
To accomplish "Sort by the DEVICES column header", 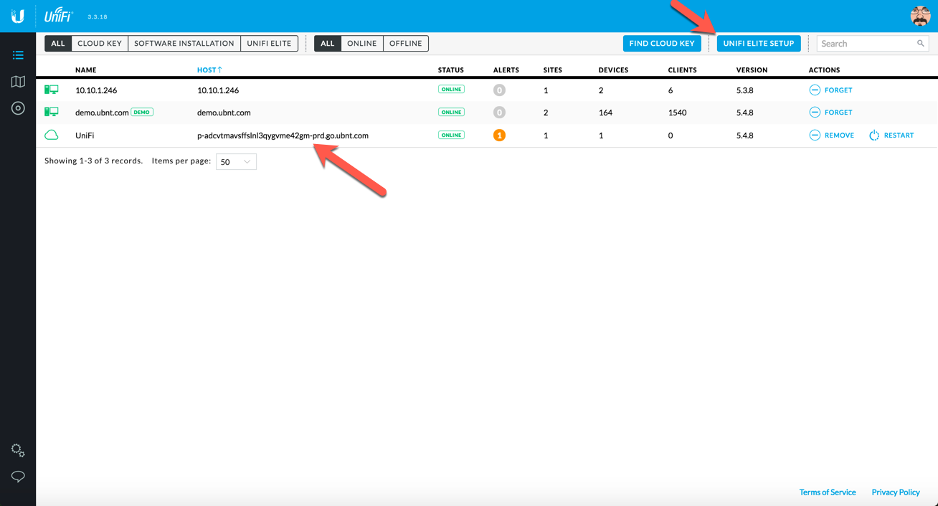I will [613, 70].
